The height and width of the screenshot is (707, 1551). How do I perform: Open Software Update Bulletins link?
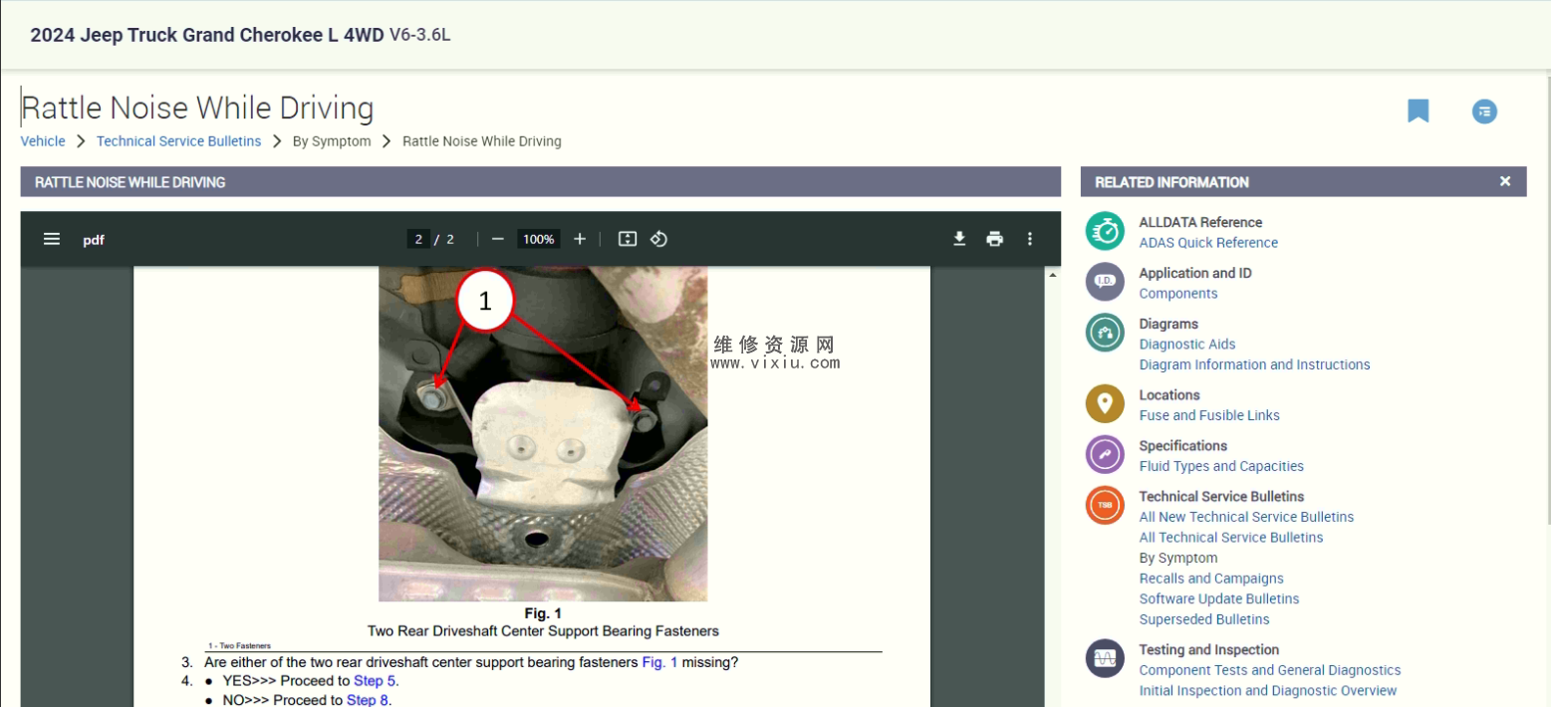pyautogui.click(x=1219, y=598)
